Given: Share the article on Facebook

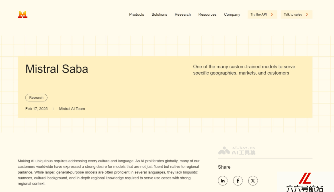Looking at the screenshot, I should point(238,181).
